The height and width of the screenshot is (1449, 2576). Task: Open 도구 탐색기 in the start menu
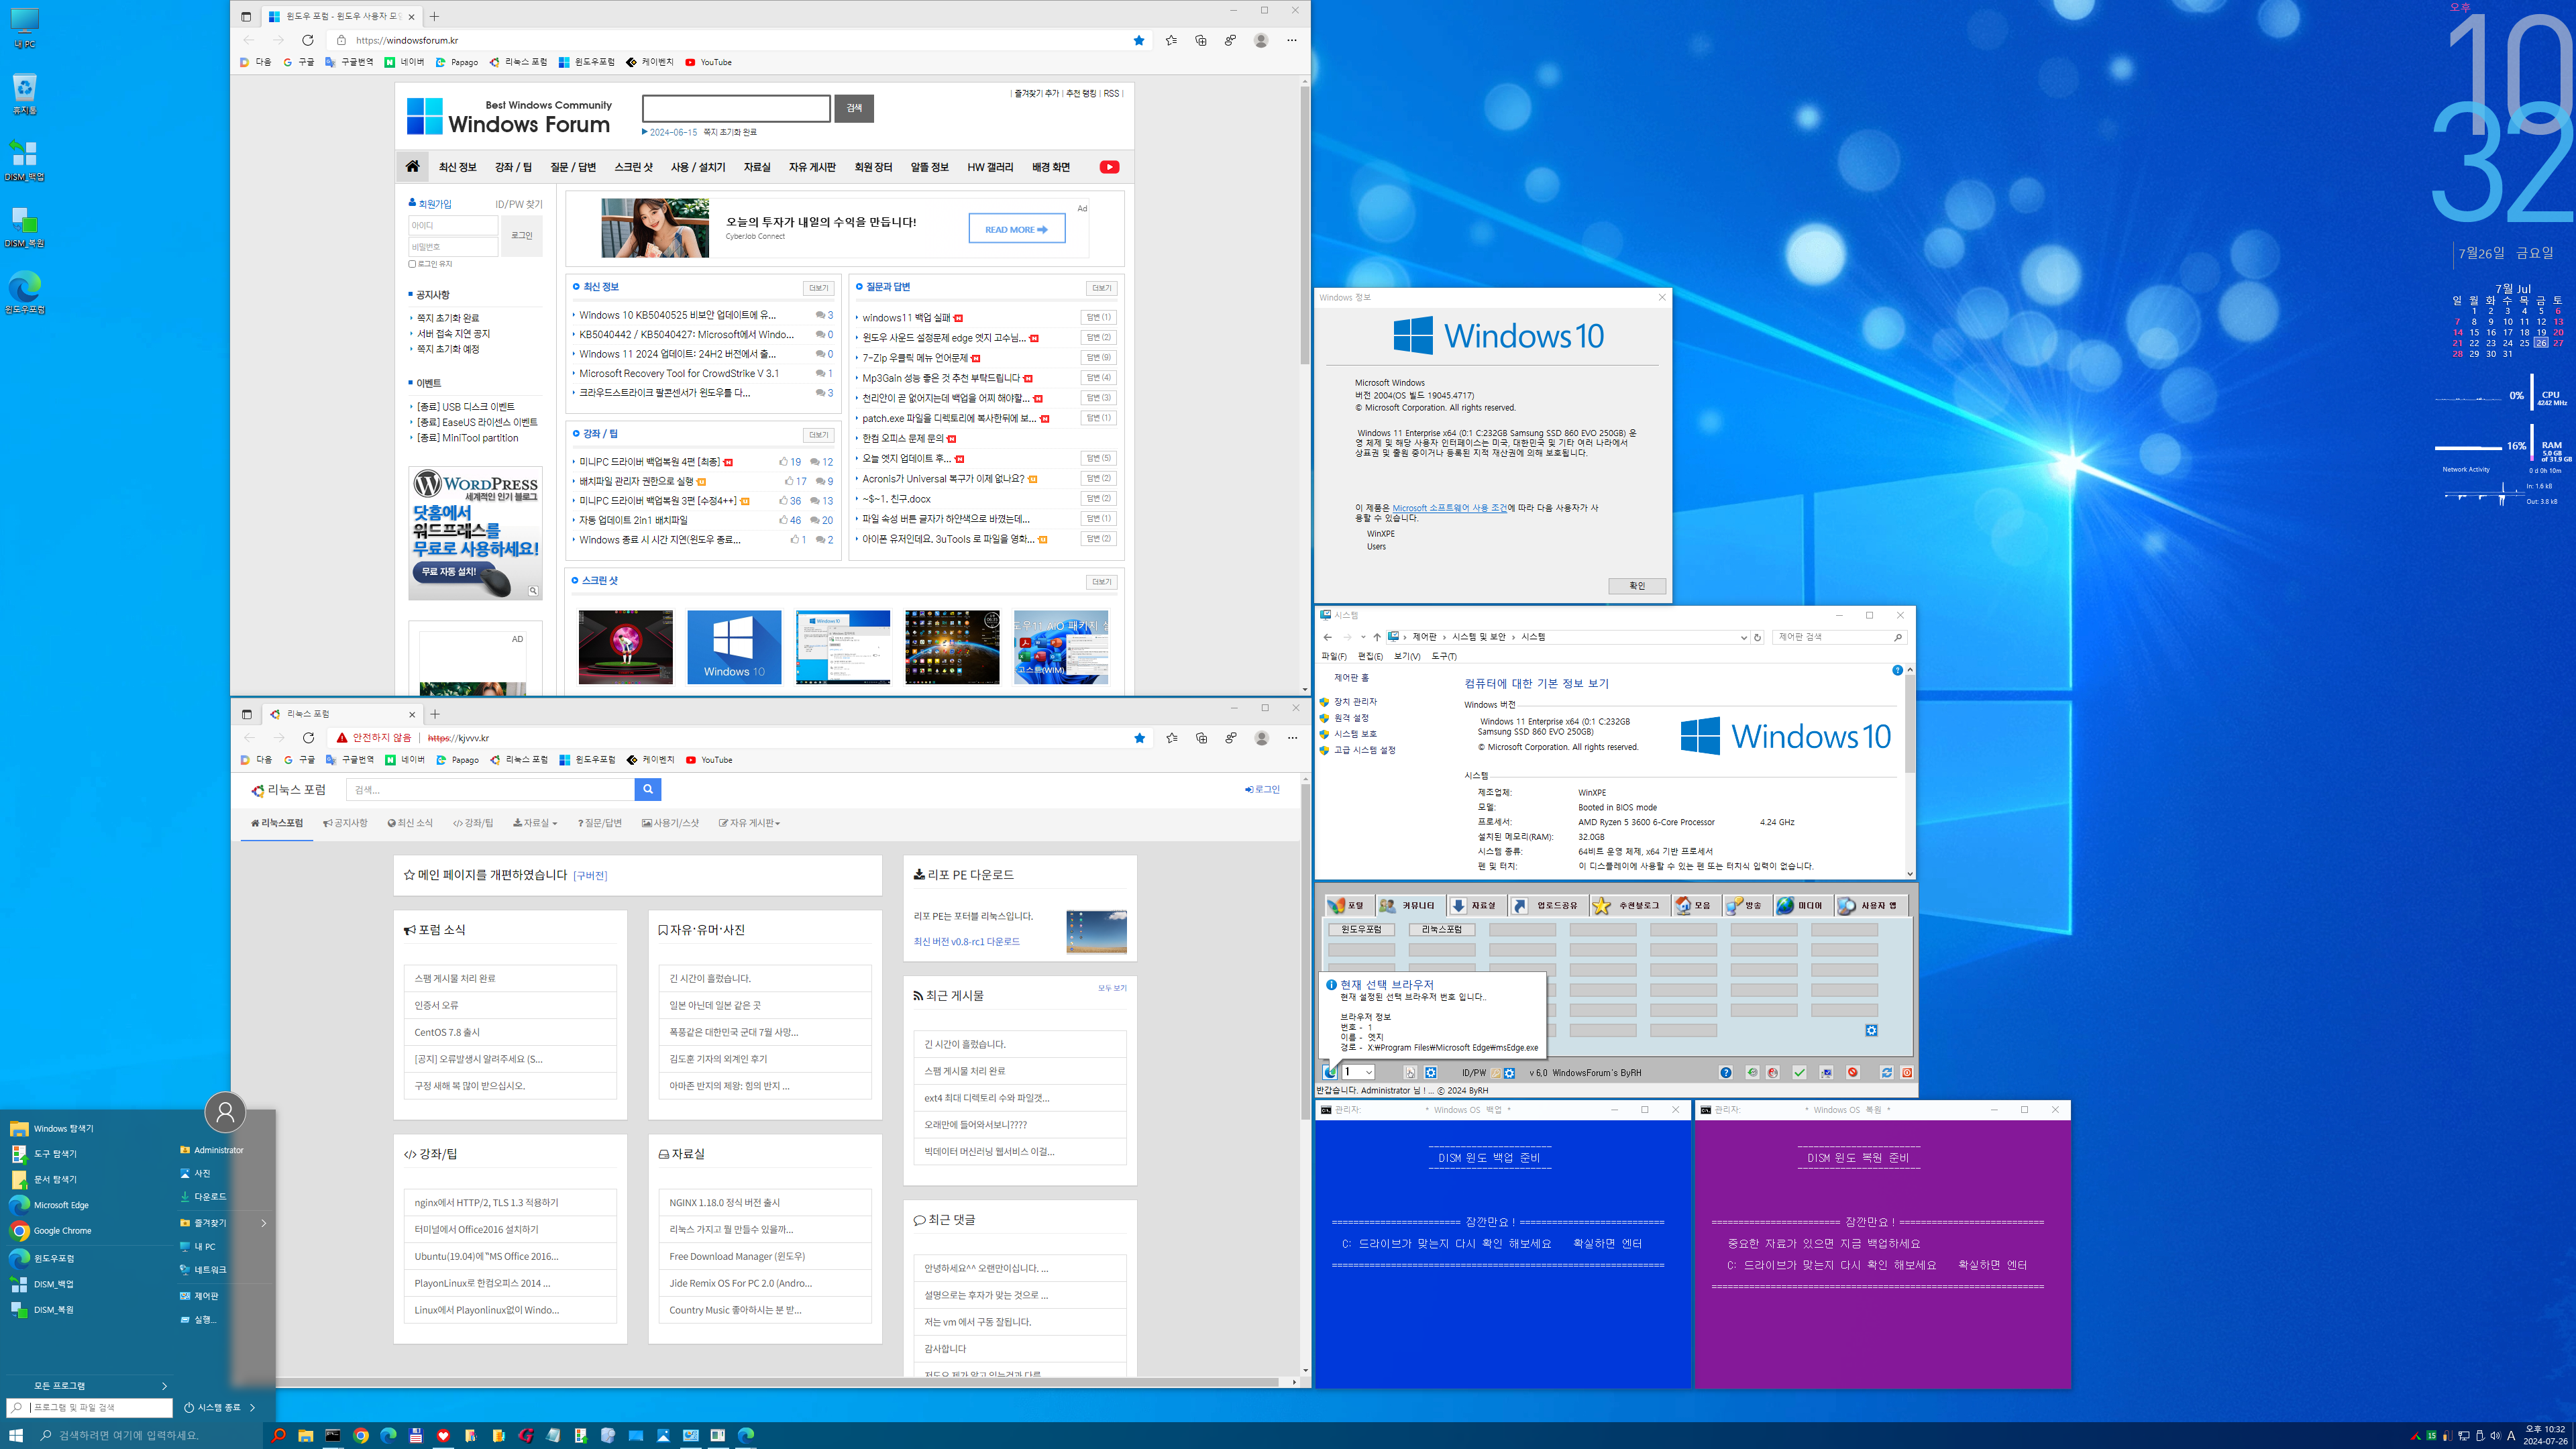click(44, 1154)
